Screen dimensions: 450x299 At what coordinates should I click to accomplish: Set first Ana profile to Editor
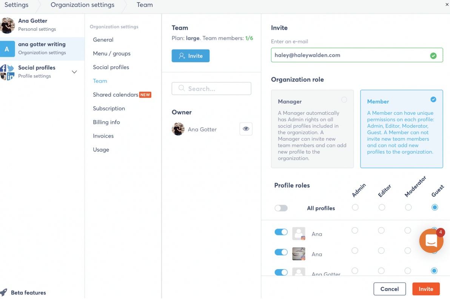pyautogui.click(x=381, y=230)
